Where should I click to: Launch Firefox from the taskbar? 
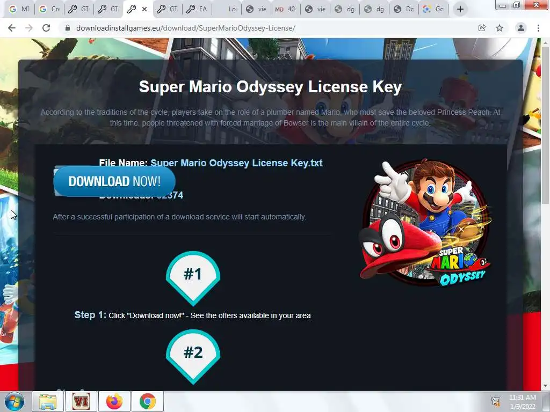[x=114, y=401]
